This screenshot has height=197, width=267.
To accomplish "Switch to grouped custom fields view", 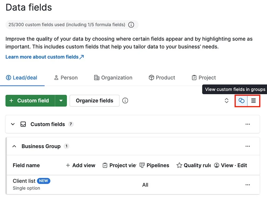I will click(x=241, y=101).
